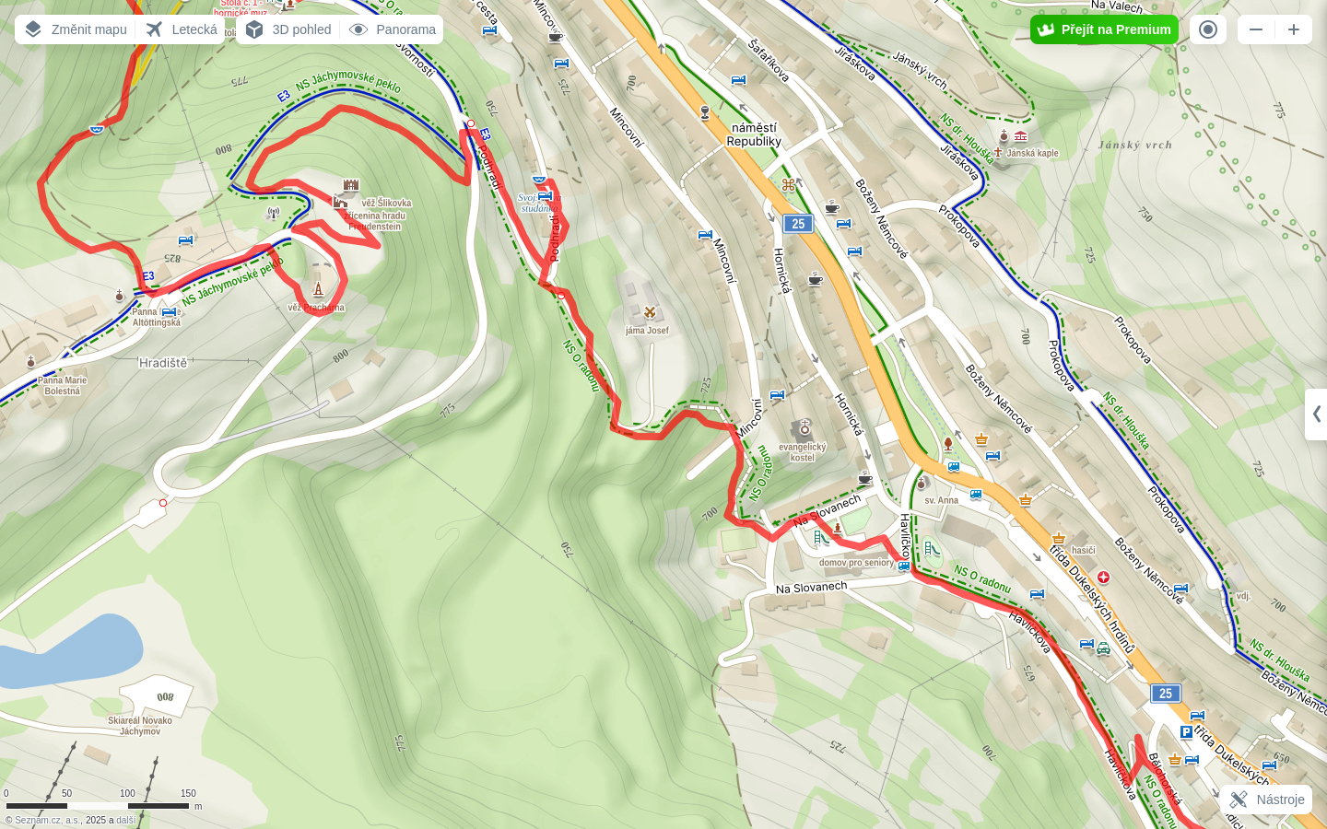Click the Přejít na Premium button
The width and height of the screenshot is (1327, 829).
[x=1104, y=29]
